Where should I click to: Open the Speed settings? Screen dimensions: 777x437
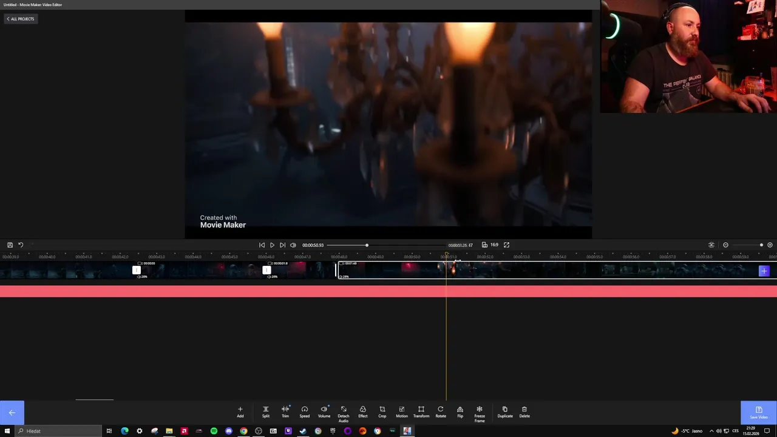pos(305,412)
